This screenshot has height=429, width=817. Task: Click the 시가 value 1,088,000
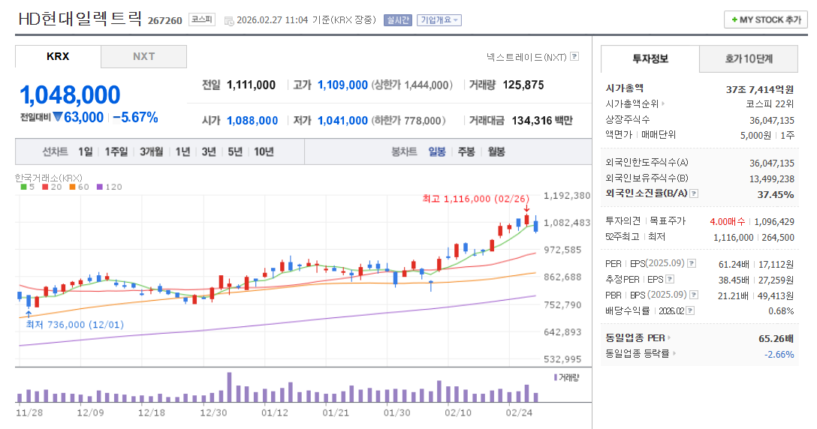pyautogui.click(x=252, y=121)
